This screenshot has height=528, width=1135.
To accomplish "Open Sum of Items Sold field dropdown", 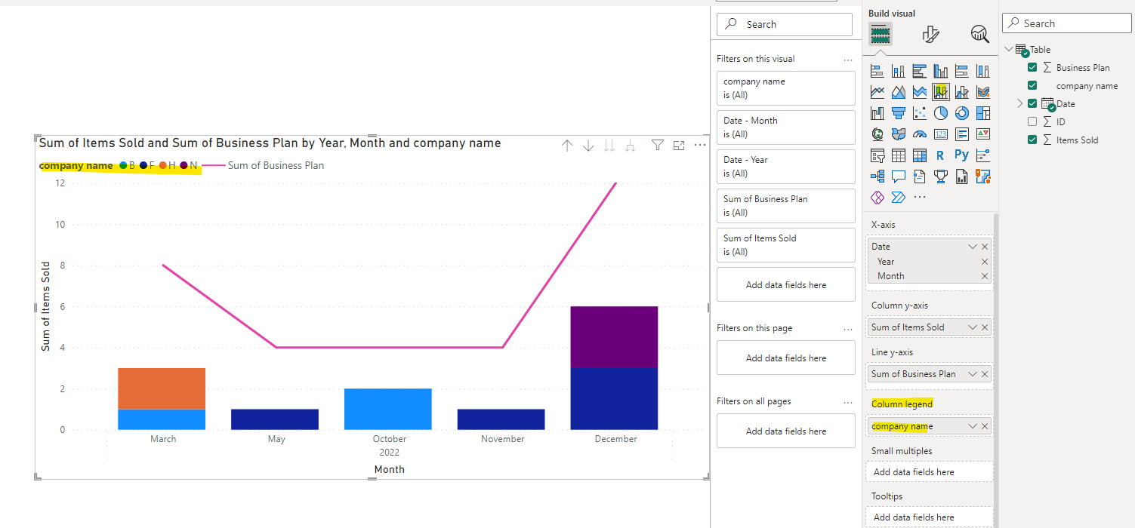I will [x=973, y=327].
